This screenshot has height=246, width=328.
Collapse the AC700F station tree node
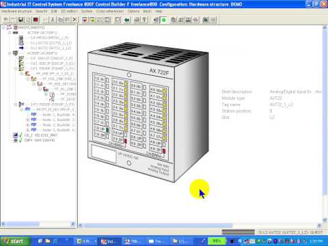tap(10, 33)
